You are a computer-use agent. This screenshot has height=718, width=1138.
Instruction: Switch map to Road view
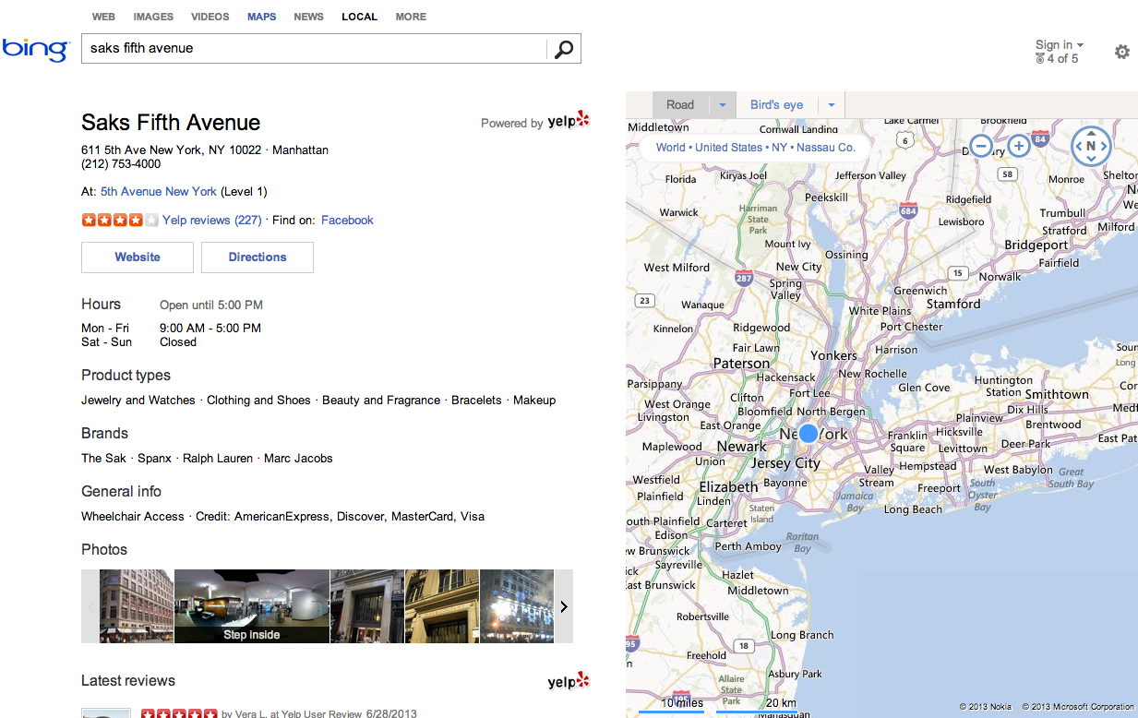coord(680,105)
